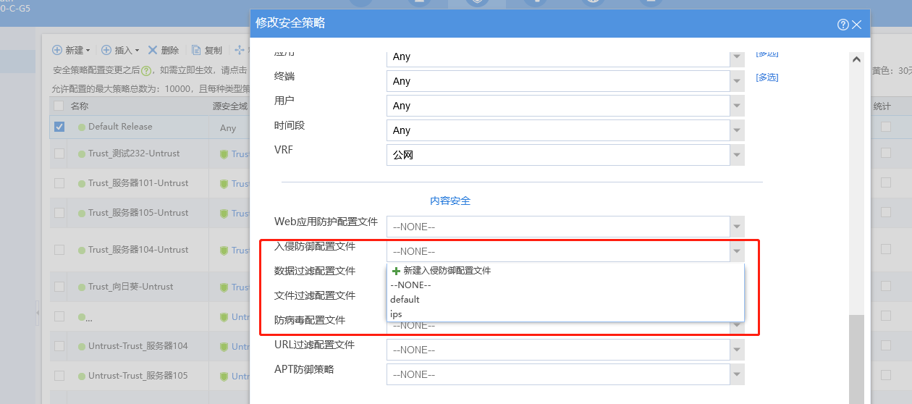Toggle the select-all checkbox beside 名称 header
The width and height of the screenshot is (912, 404).
coord(59,106)
